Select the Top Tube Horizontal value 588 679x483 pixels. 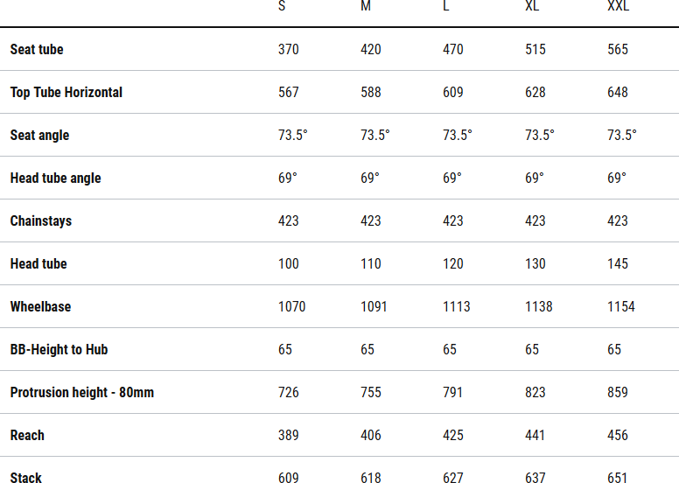click(371, 93)
